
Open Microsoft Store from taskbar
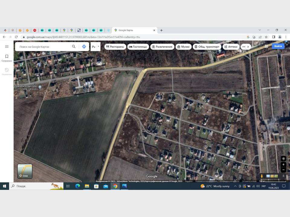[96, 186]
